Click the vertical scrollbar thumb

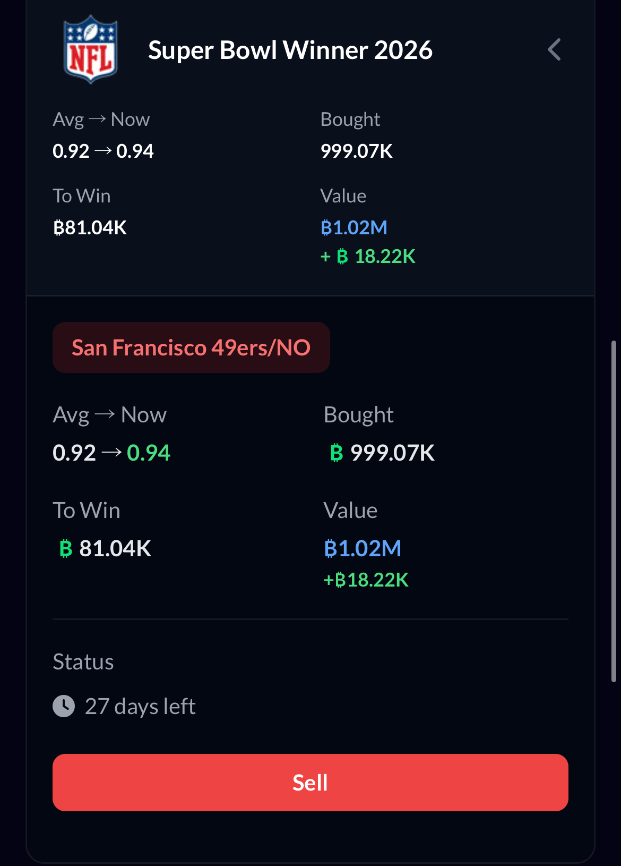click(614, 510)
